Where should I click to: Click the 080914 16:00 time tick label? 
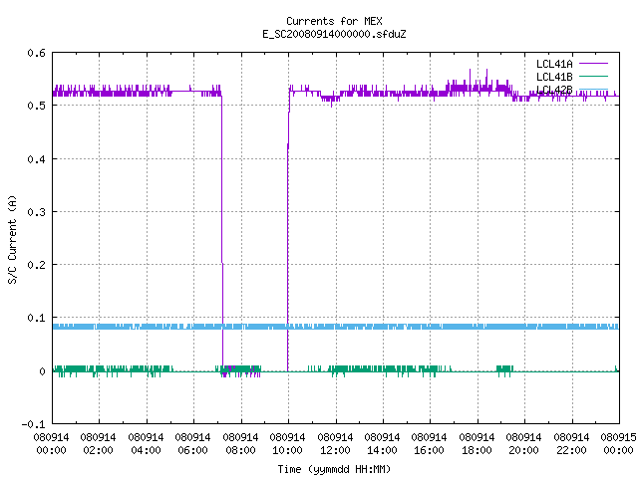point(429,443)
